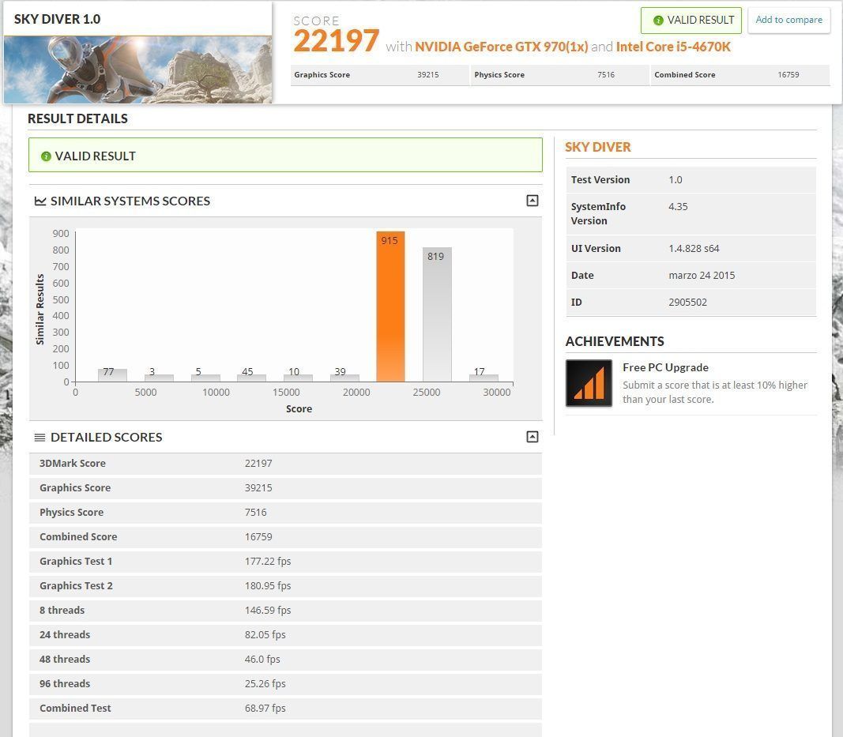The image size is (843, 737).
Task: Select the 17 results bar in chart
Action: pos(483,378)
